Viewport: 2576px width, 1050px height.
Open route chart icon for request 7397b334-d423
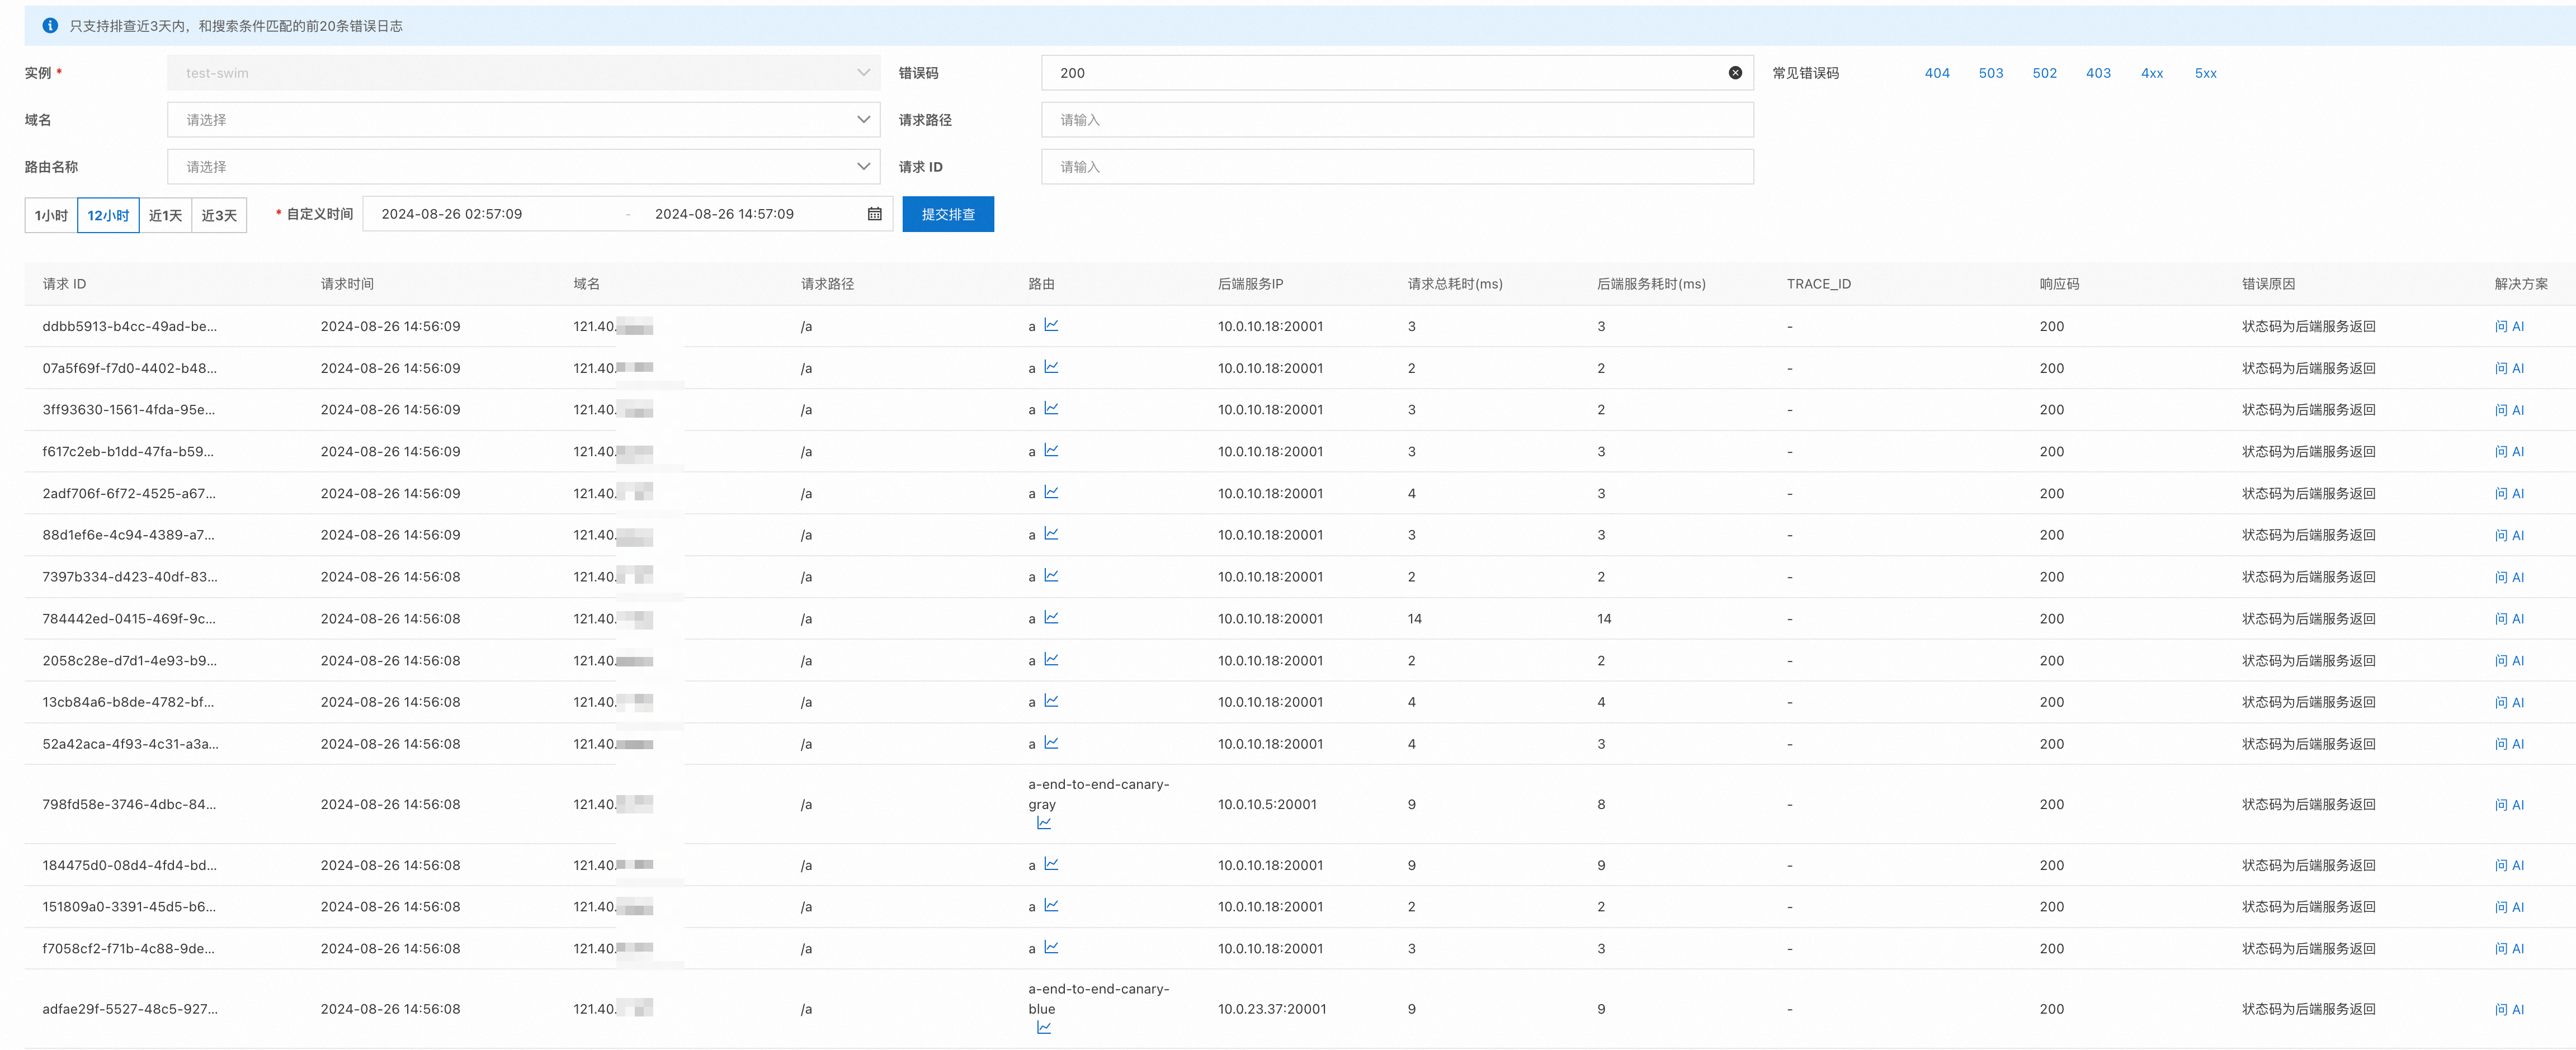(x=1051, y=576)
